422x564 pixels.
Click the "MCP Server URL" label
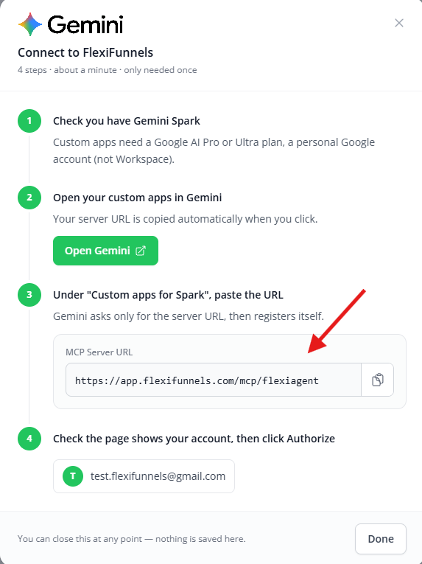pyautogui.click(x=99, y=352)
